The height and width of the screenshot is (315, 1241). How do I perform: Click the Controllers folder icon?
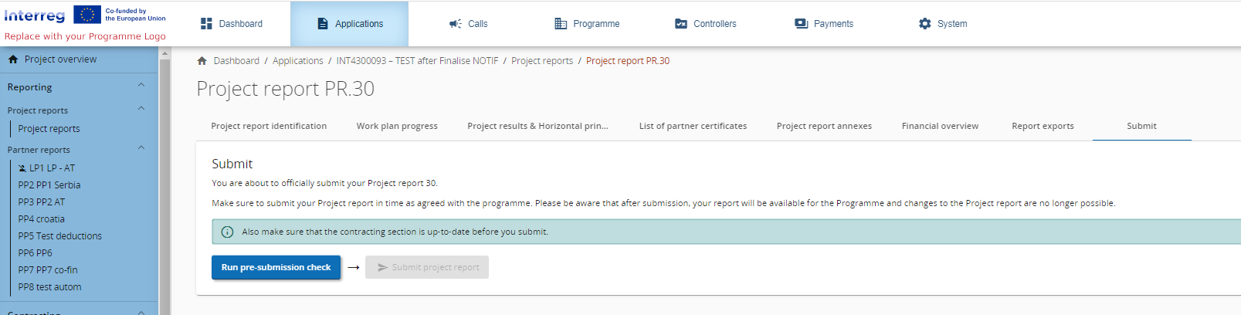point(681,24)
